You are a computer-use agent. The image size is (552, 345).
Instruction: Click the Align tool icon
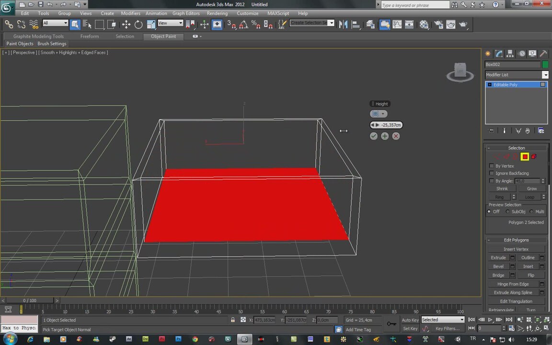coord(356,24)
